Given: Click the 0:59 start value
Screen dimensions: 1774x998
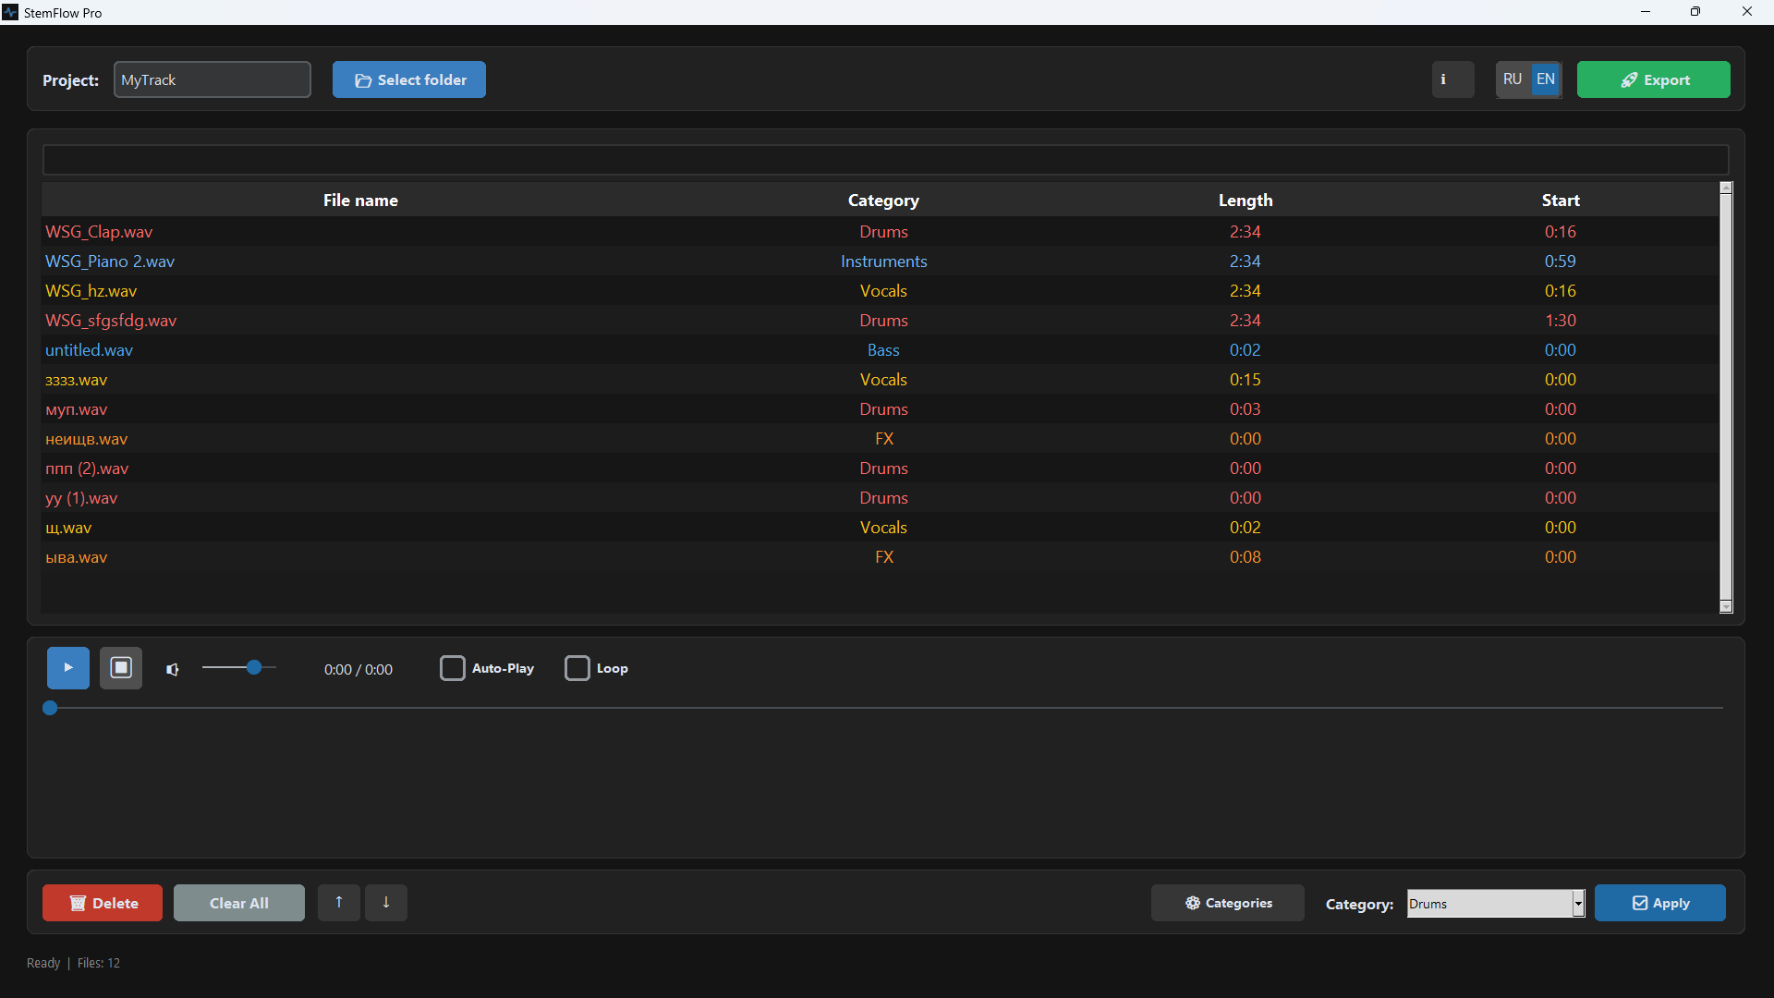Looking at the screenshot, I should (x=1561, y=262).
